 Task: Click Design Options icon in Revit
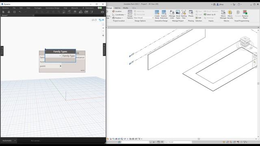[130, 15]
